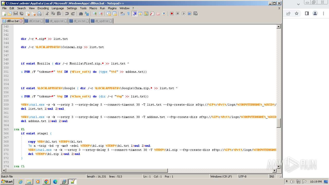Click the vertical scrollbar up arrow
The width and height of the screenshot is (329, 185).
coord(278,26)
